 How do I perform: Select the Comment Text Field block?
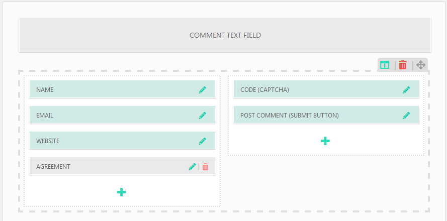click(x=225, y=35)
